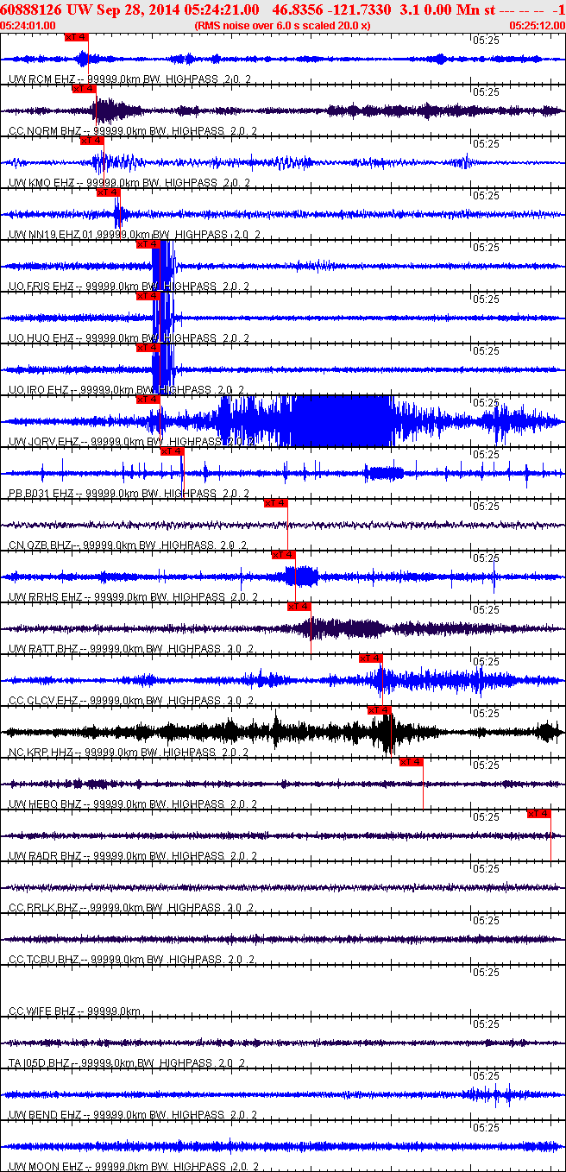Click the pick flag on PB B031 trace

[x=173, y=451]
